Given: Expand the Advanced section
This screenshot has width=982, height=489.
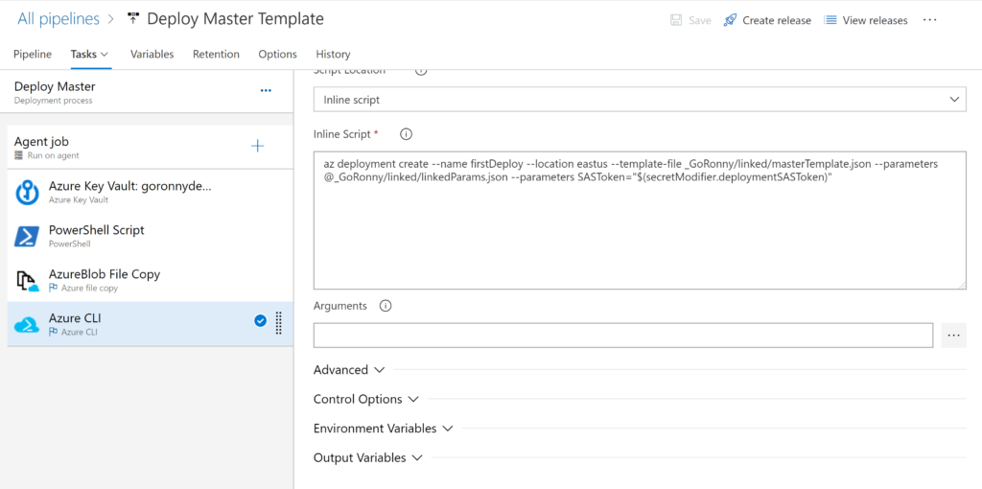Looking at the screenshot, I should [x=349, y=370].
